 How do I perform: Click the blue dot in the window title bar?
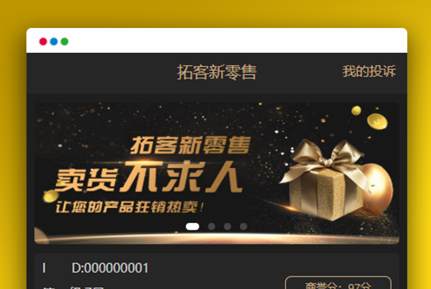54,41
